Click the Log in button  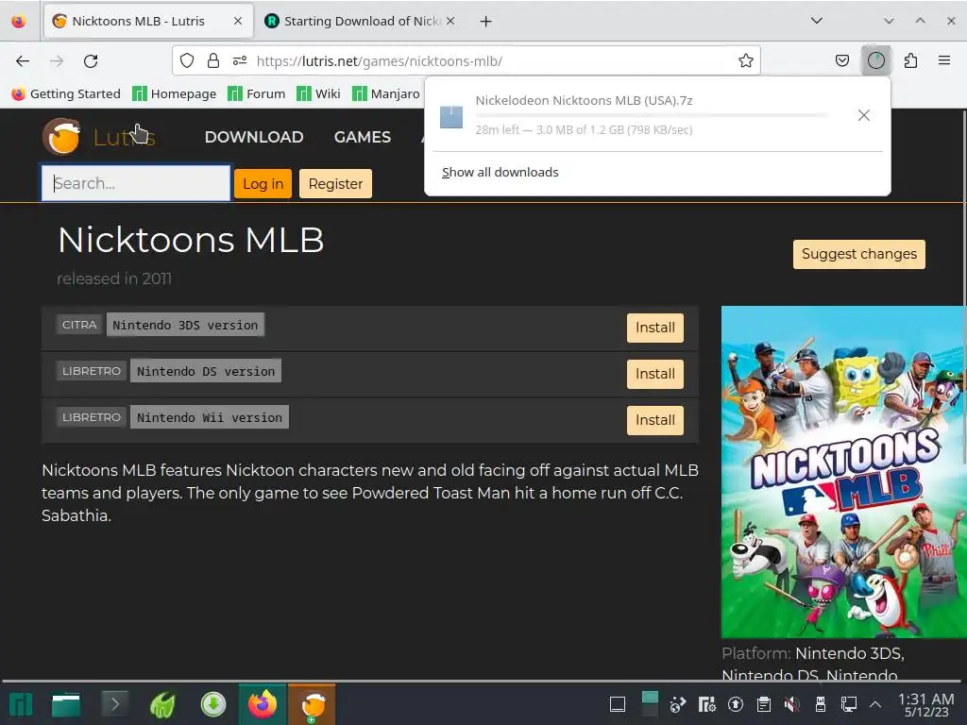pyautogui.click(x=263, y=184)
